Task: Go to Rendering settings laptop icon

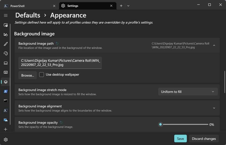Action: [5, 63]
